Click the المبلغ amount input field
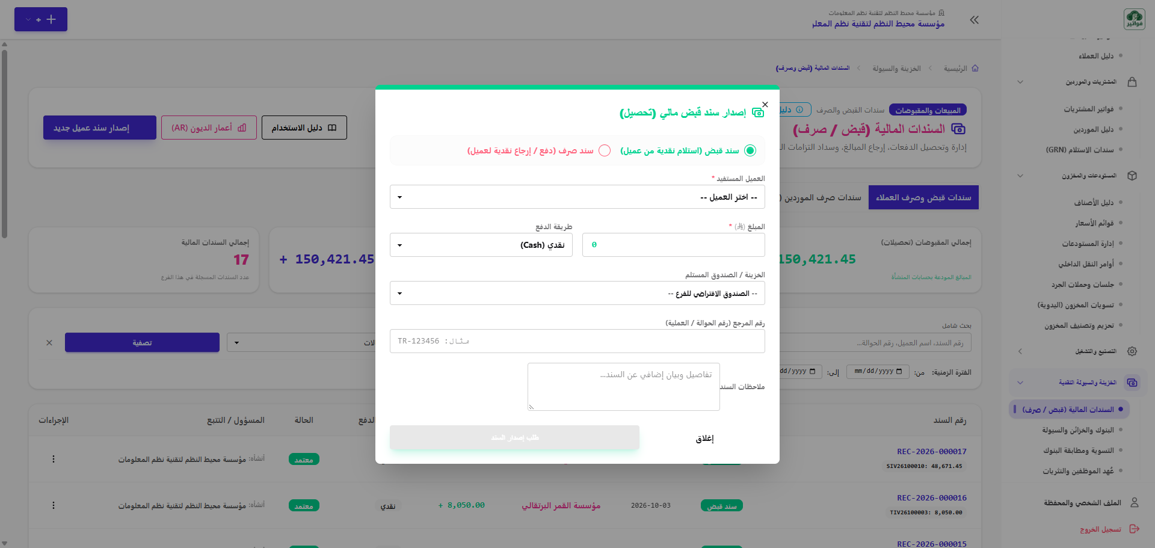The width and height of the screenshot is (1155, 548). [674, 245]
